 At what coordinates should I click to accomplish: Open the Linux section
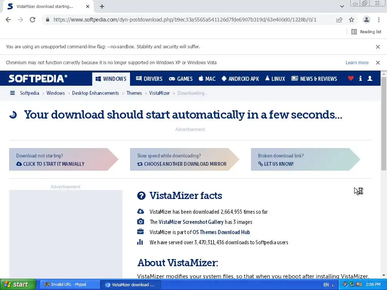(275, 79)
